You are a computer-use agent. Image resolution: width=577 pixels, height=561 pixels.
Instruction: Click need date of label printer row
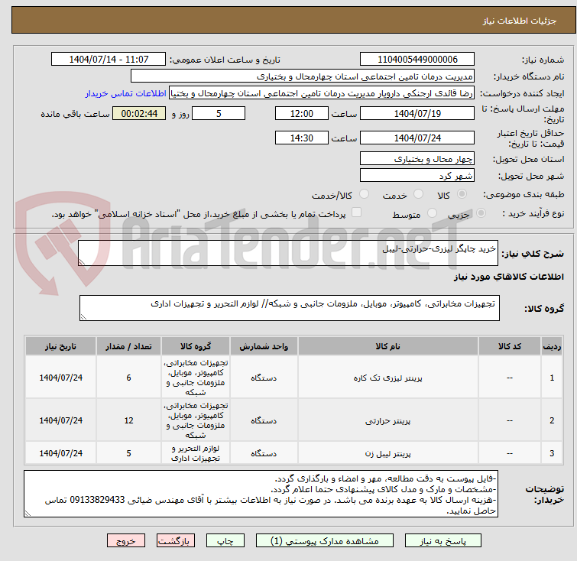click(x=60, y=453)
